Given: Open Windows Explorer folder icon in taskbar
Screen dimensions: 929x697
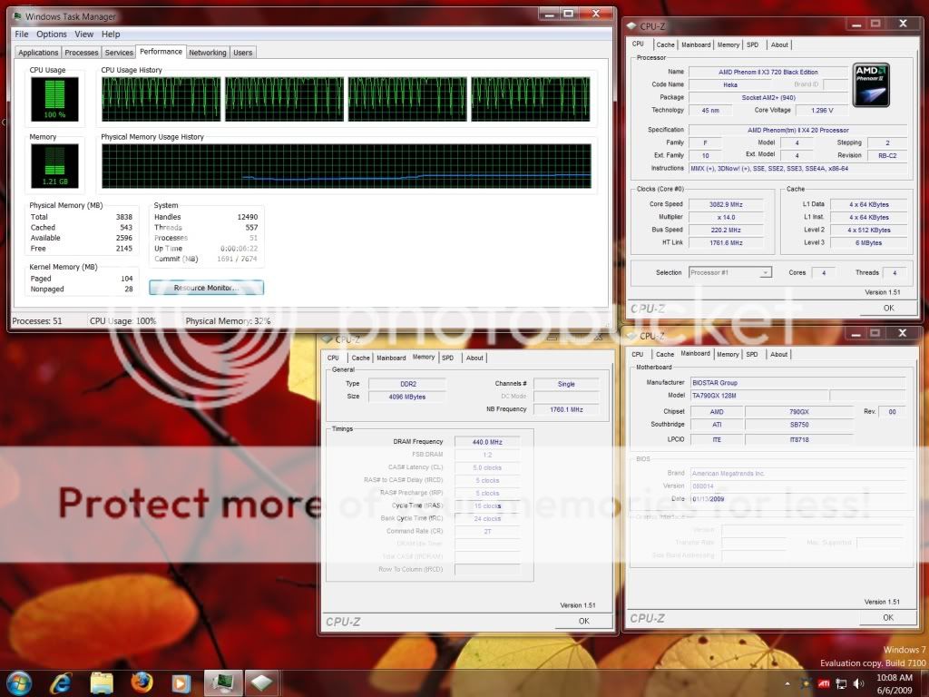Looking at the screenshot, I should [x=102, y=682].
